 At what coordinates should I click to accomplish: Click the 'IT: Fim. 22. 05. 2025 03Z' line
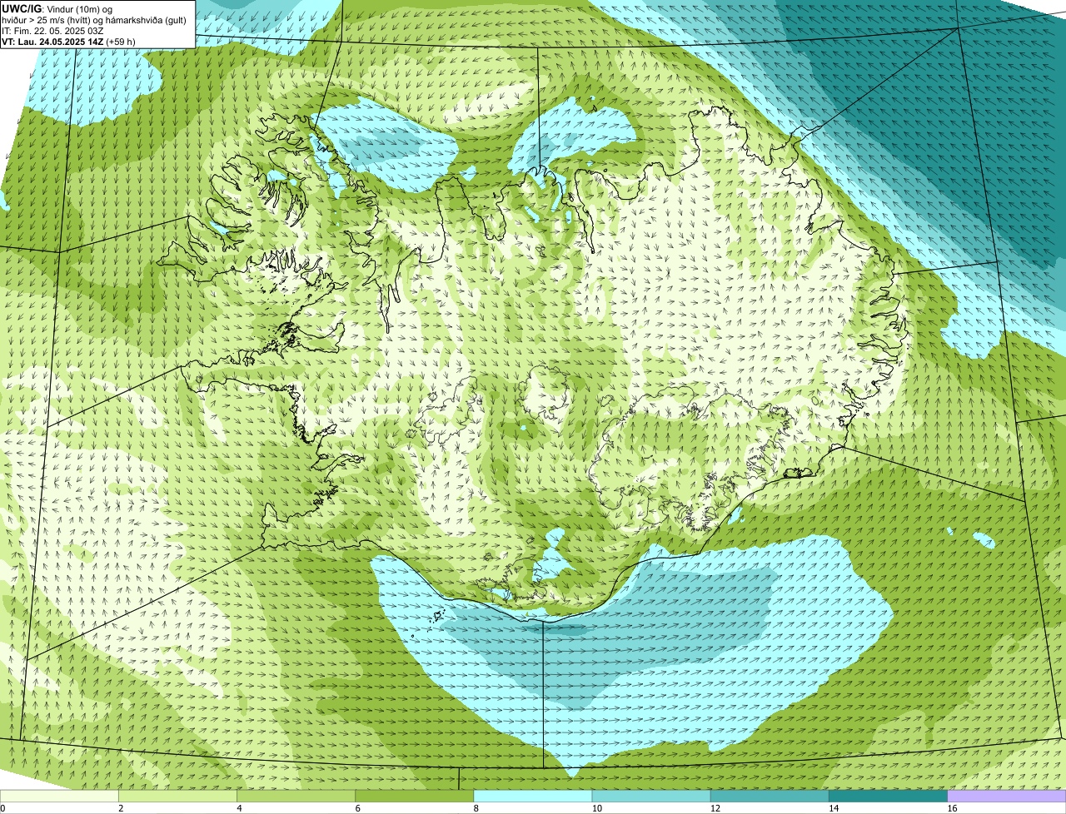52,31
